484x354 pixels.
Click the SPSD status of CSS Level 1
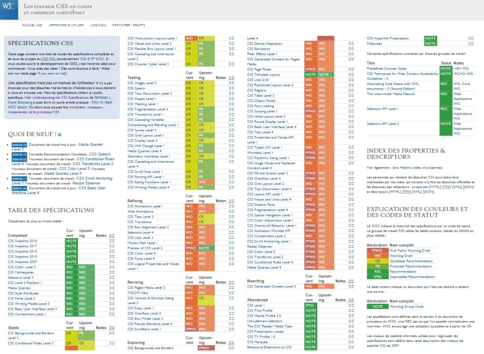coord(310,305)
